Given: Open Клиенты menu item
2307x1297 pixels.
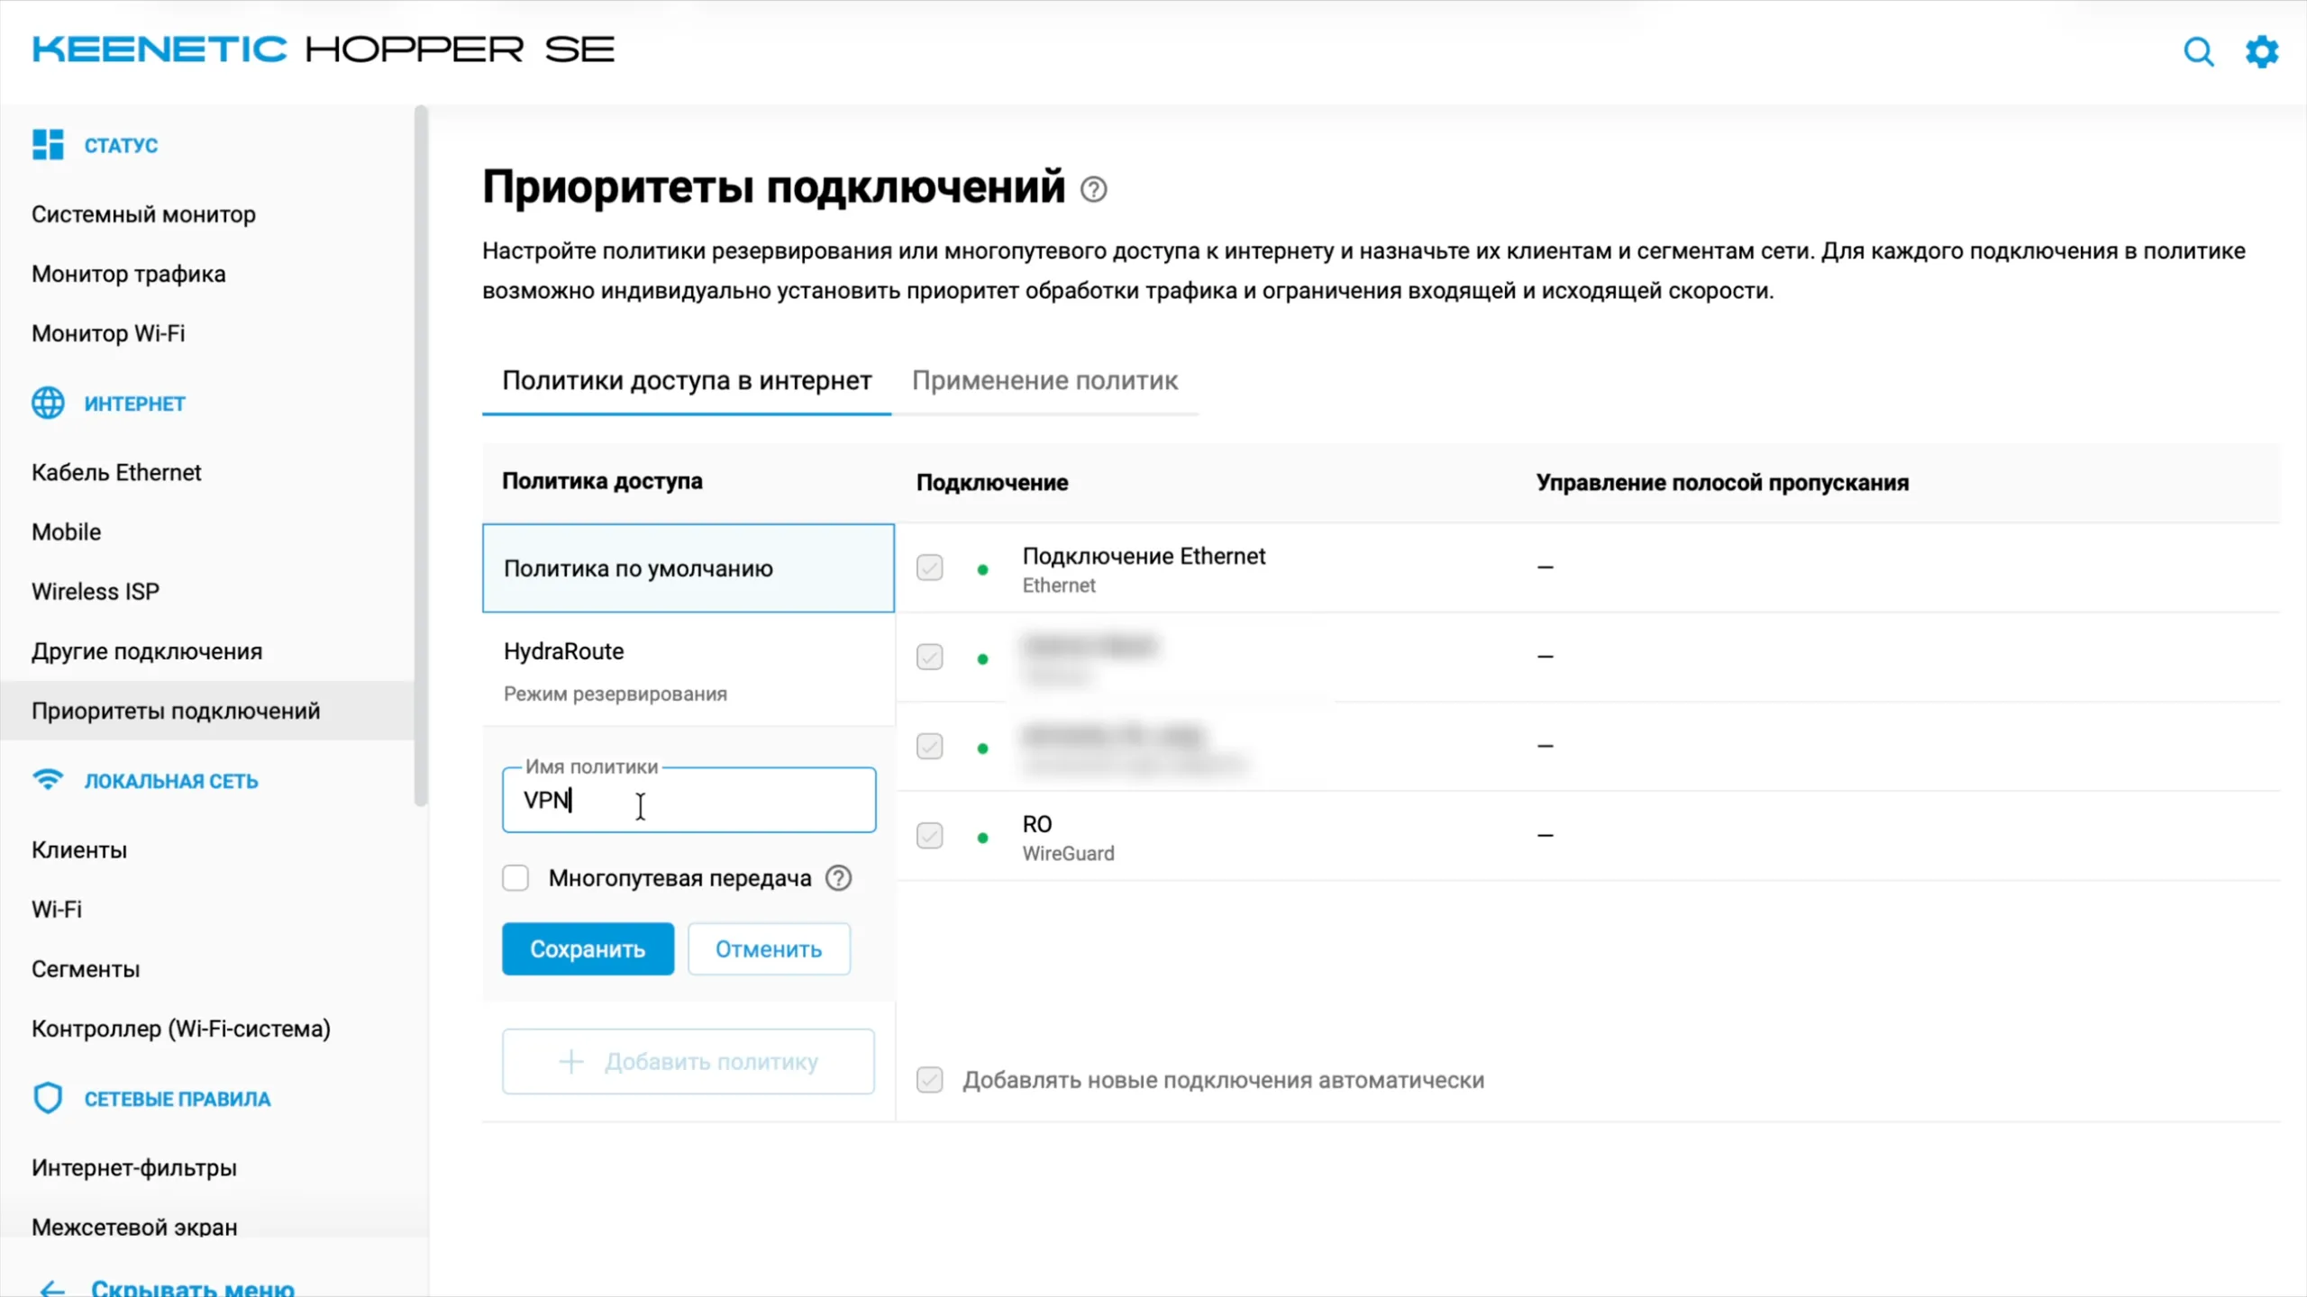Looking at the screenshot, I should coord(79,849).
